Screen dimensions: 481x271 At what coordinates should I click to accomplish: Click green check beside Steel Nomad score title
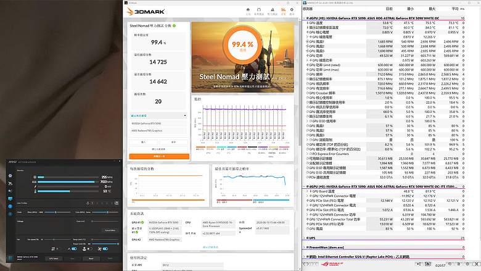(175, 26)
